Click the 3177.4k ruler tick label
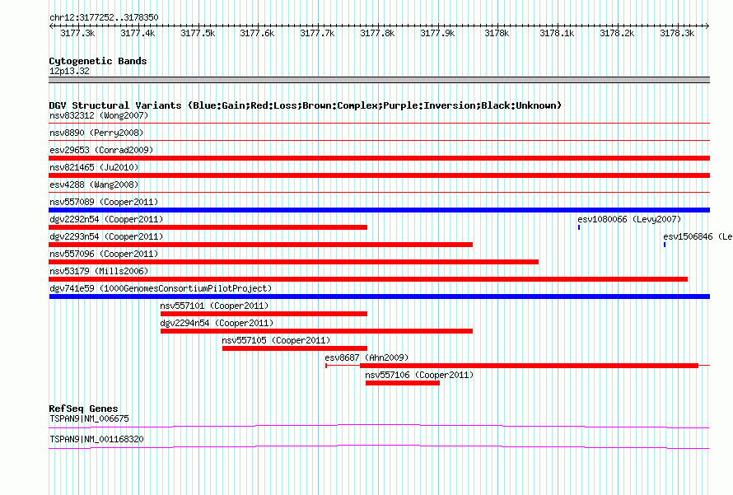Image resolution: width=733 pixels, height=495 pixels. tap(138, 33)
